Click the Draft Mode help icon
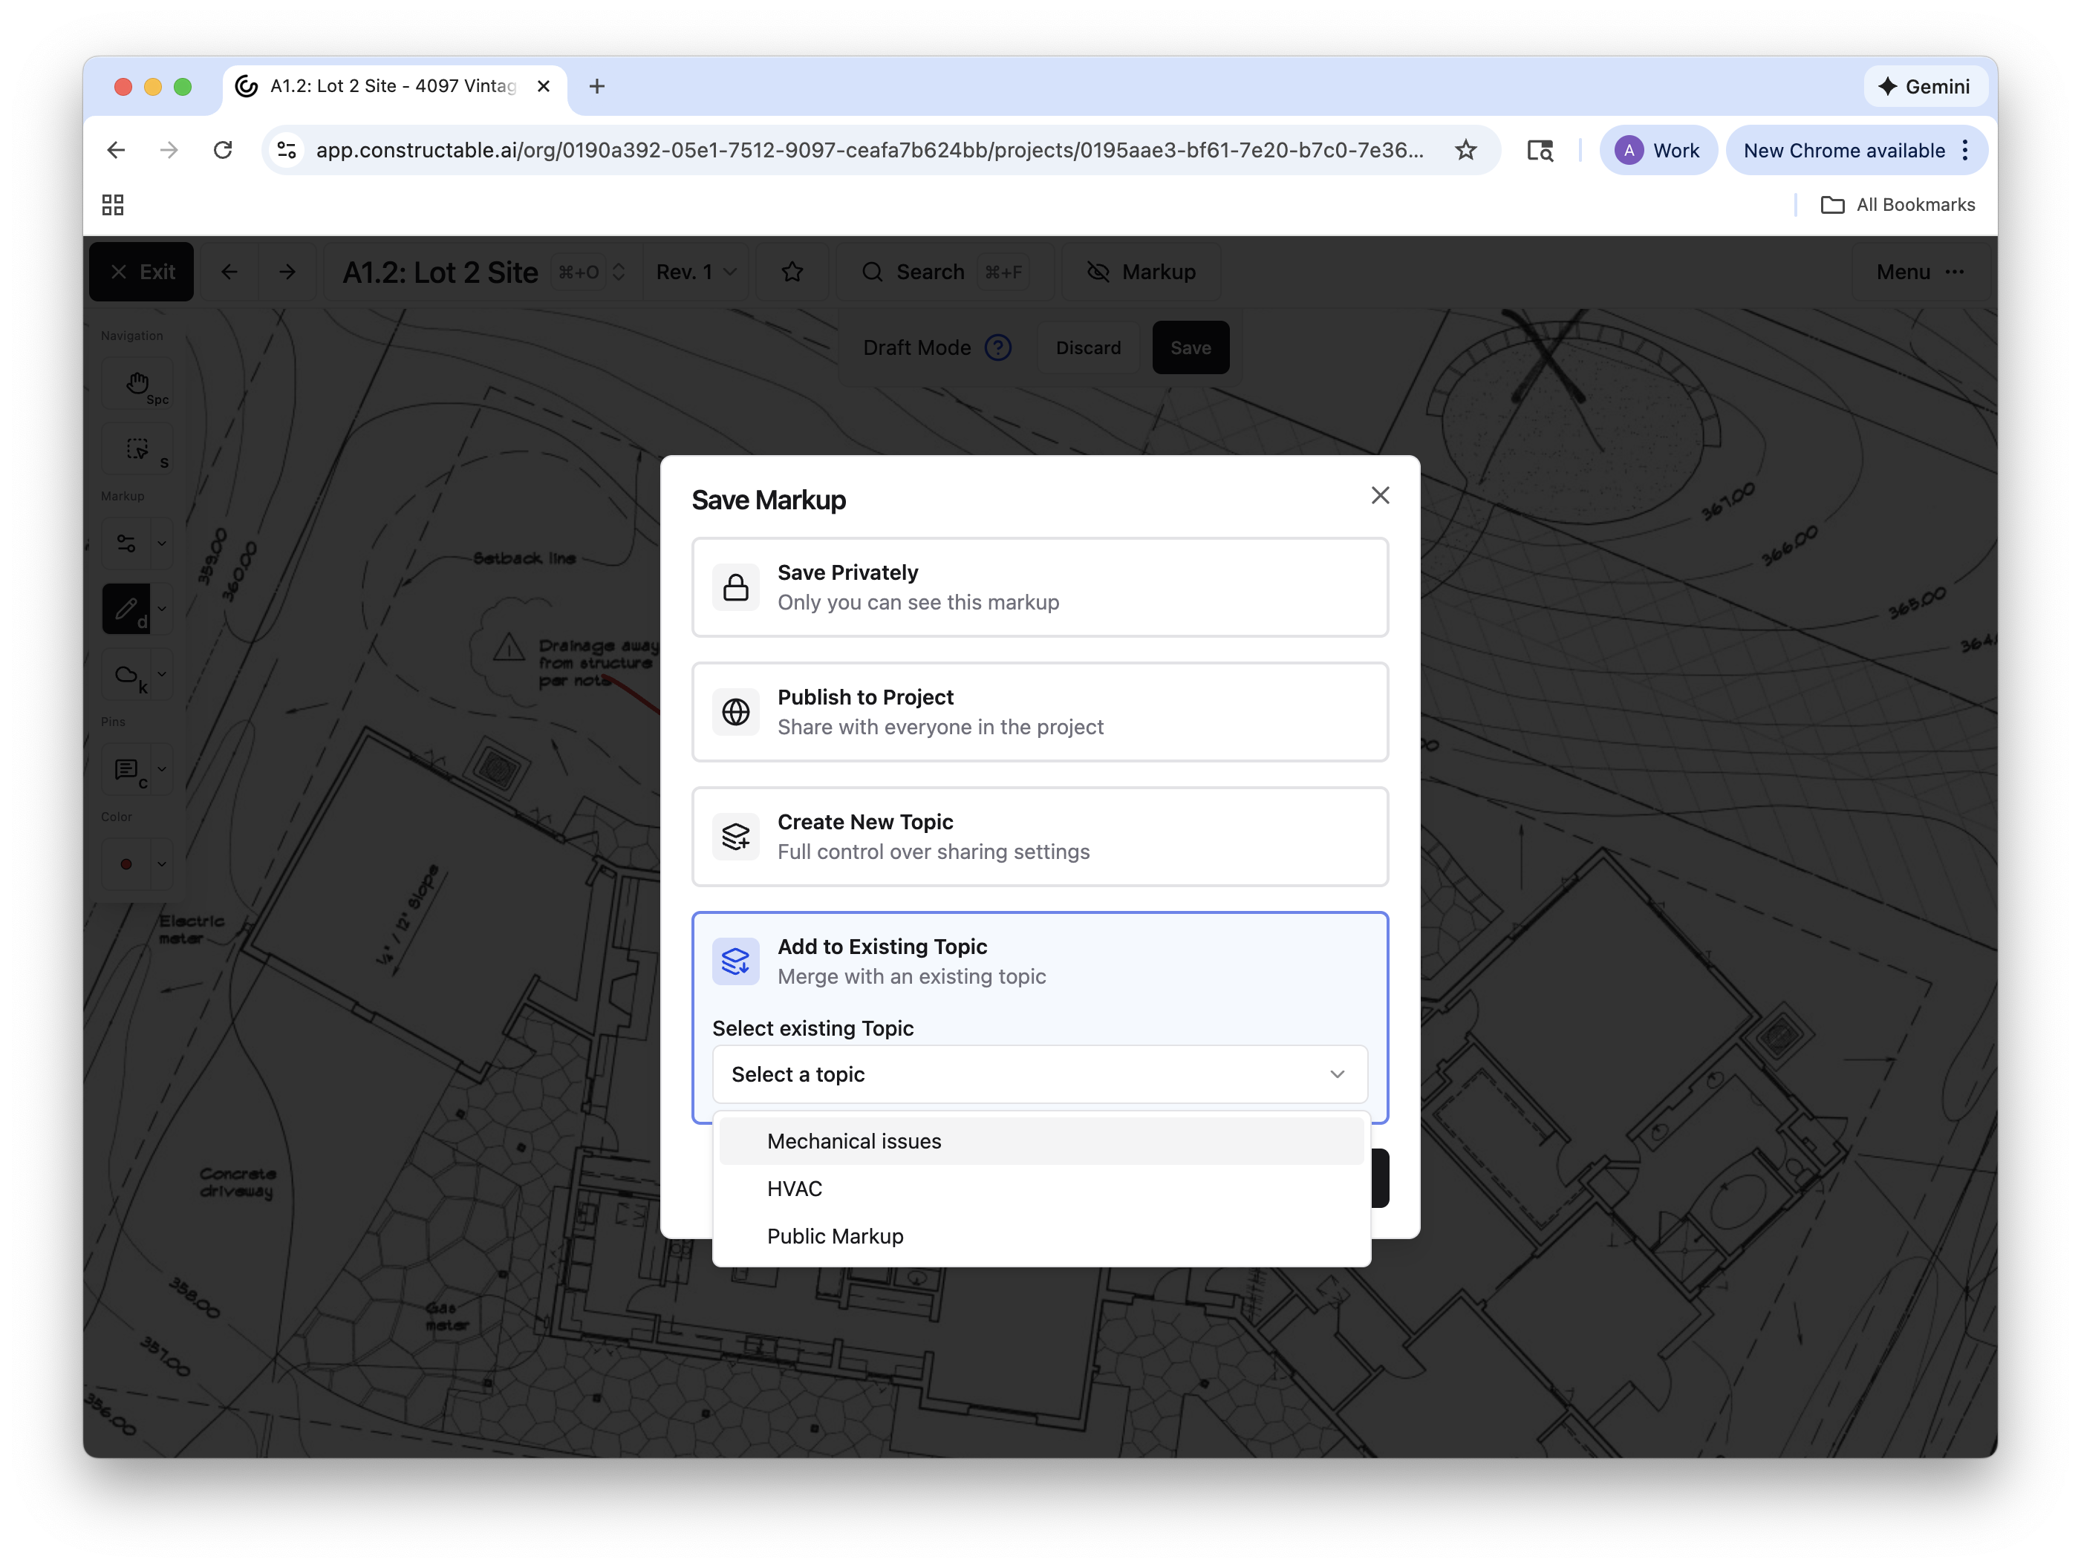 [x=997, y=348]
